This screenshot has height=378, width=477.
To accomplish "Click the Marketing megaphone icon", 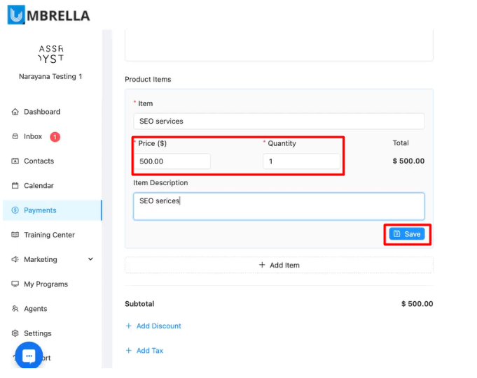I will tap(15, 260).
